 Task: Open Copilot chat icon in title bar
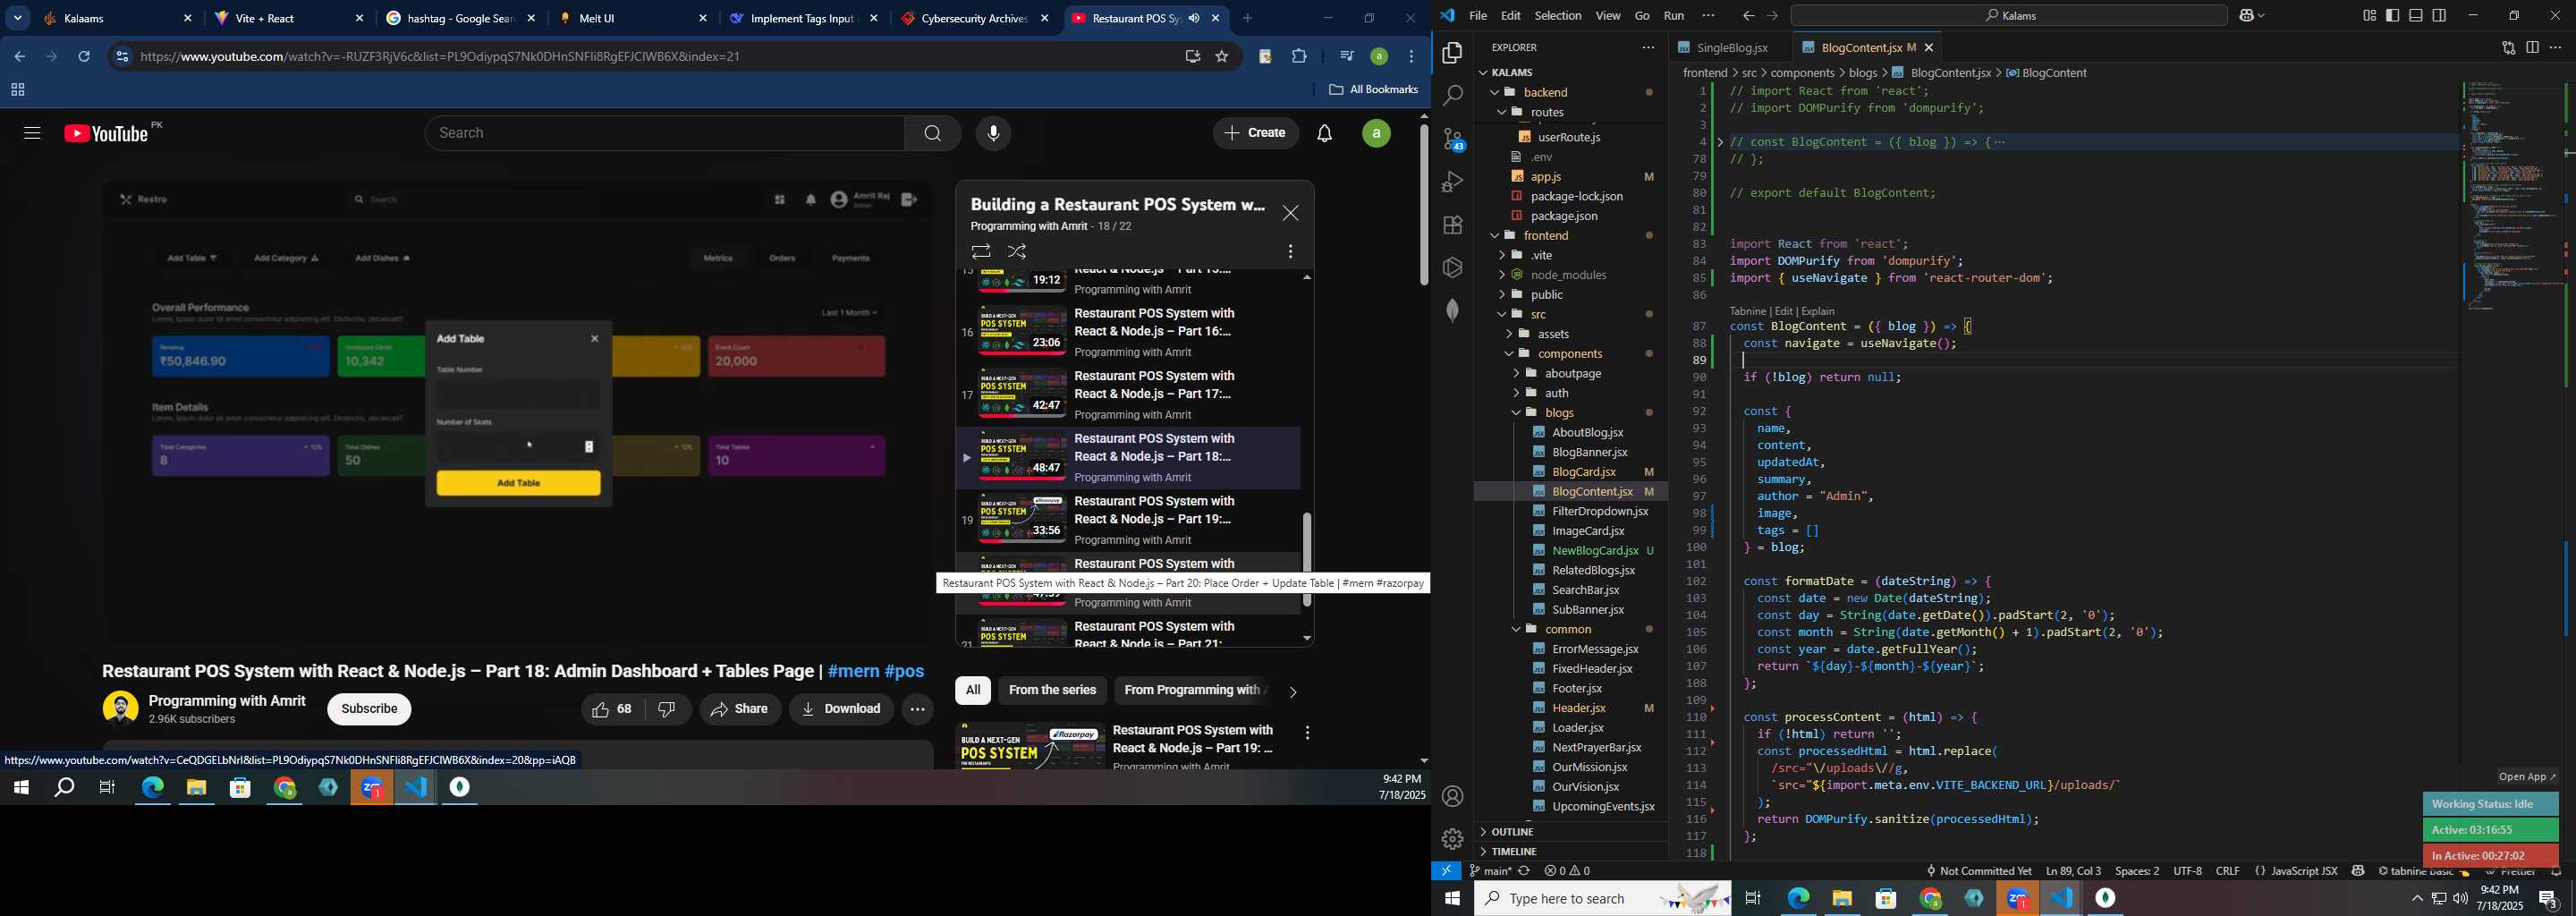(2246, 16)
